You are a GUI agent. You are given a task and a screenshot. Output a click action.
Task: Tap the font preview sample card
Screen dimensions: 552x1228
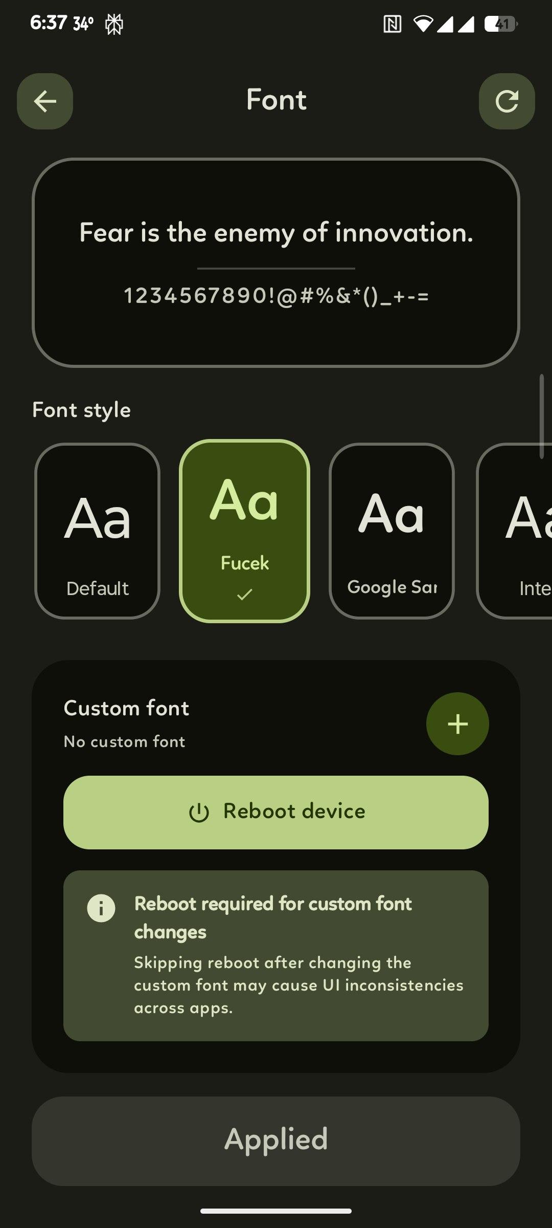point(276,262)
